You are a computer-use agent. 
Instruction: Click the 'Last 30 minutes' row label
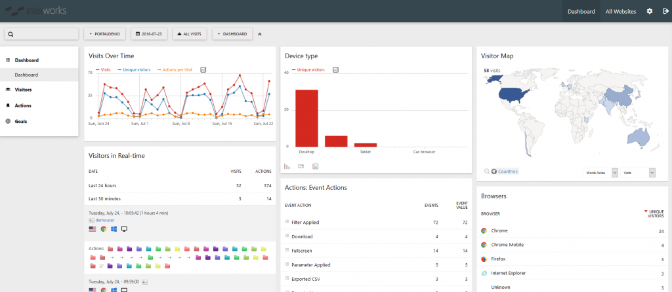[104, 198]
